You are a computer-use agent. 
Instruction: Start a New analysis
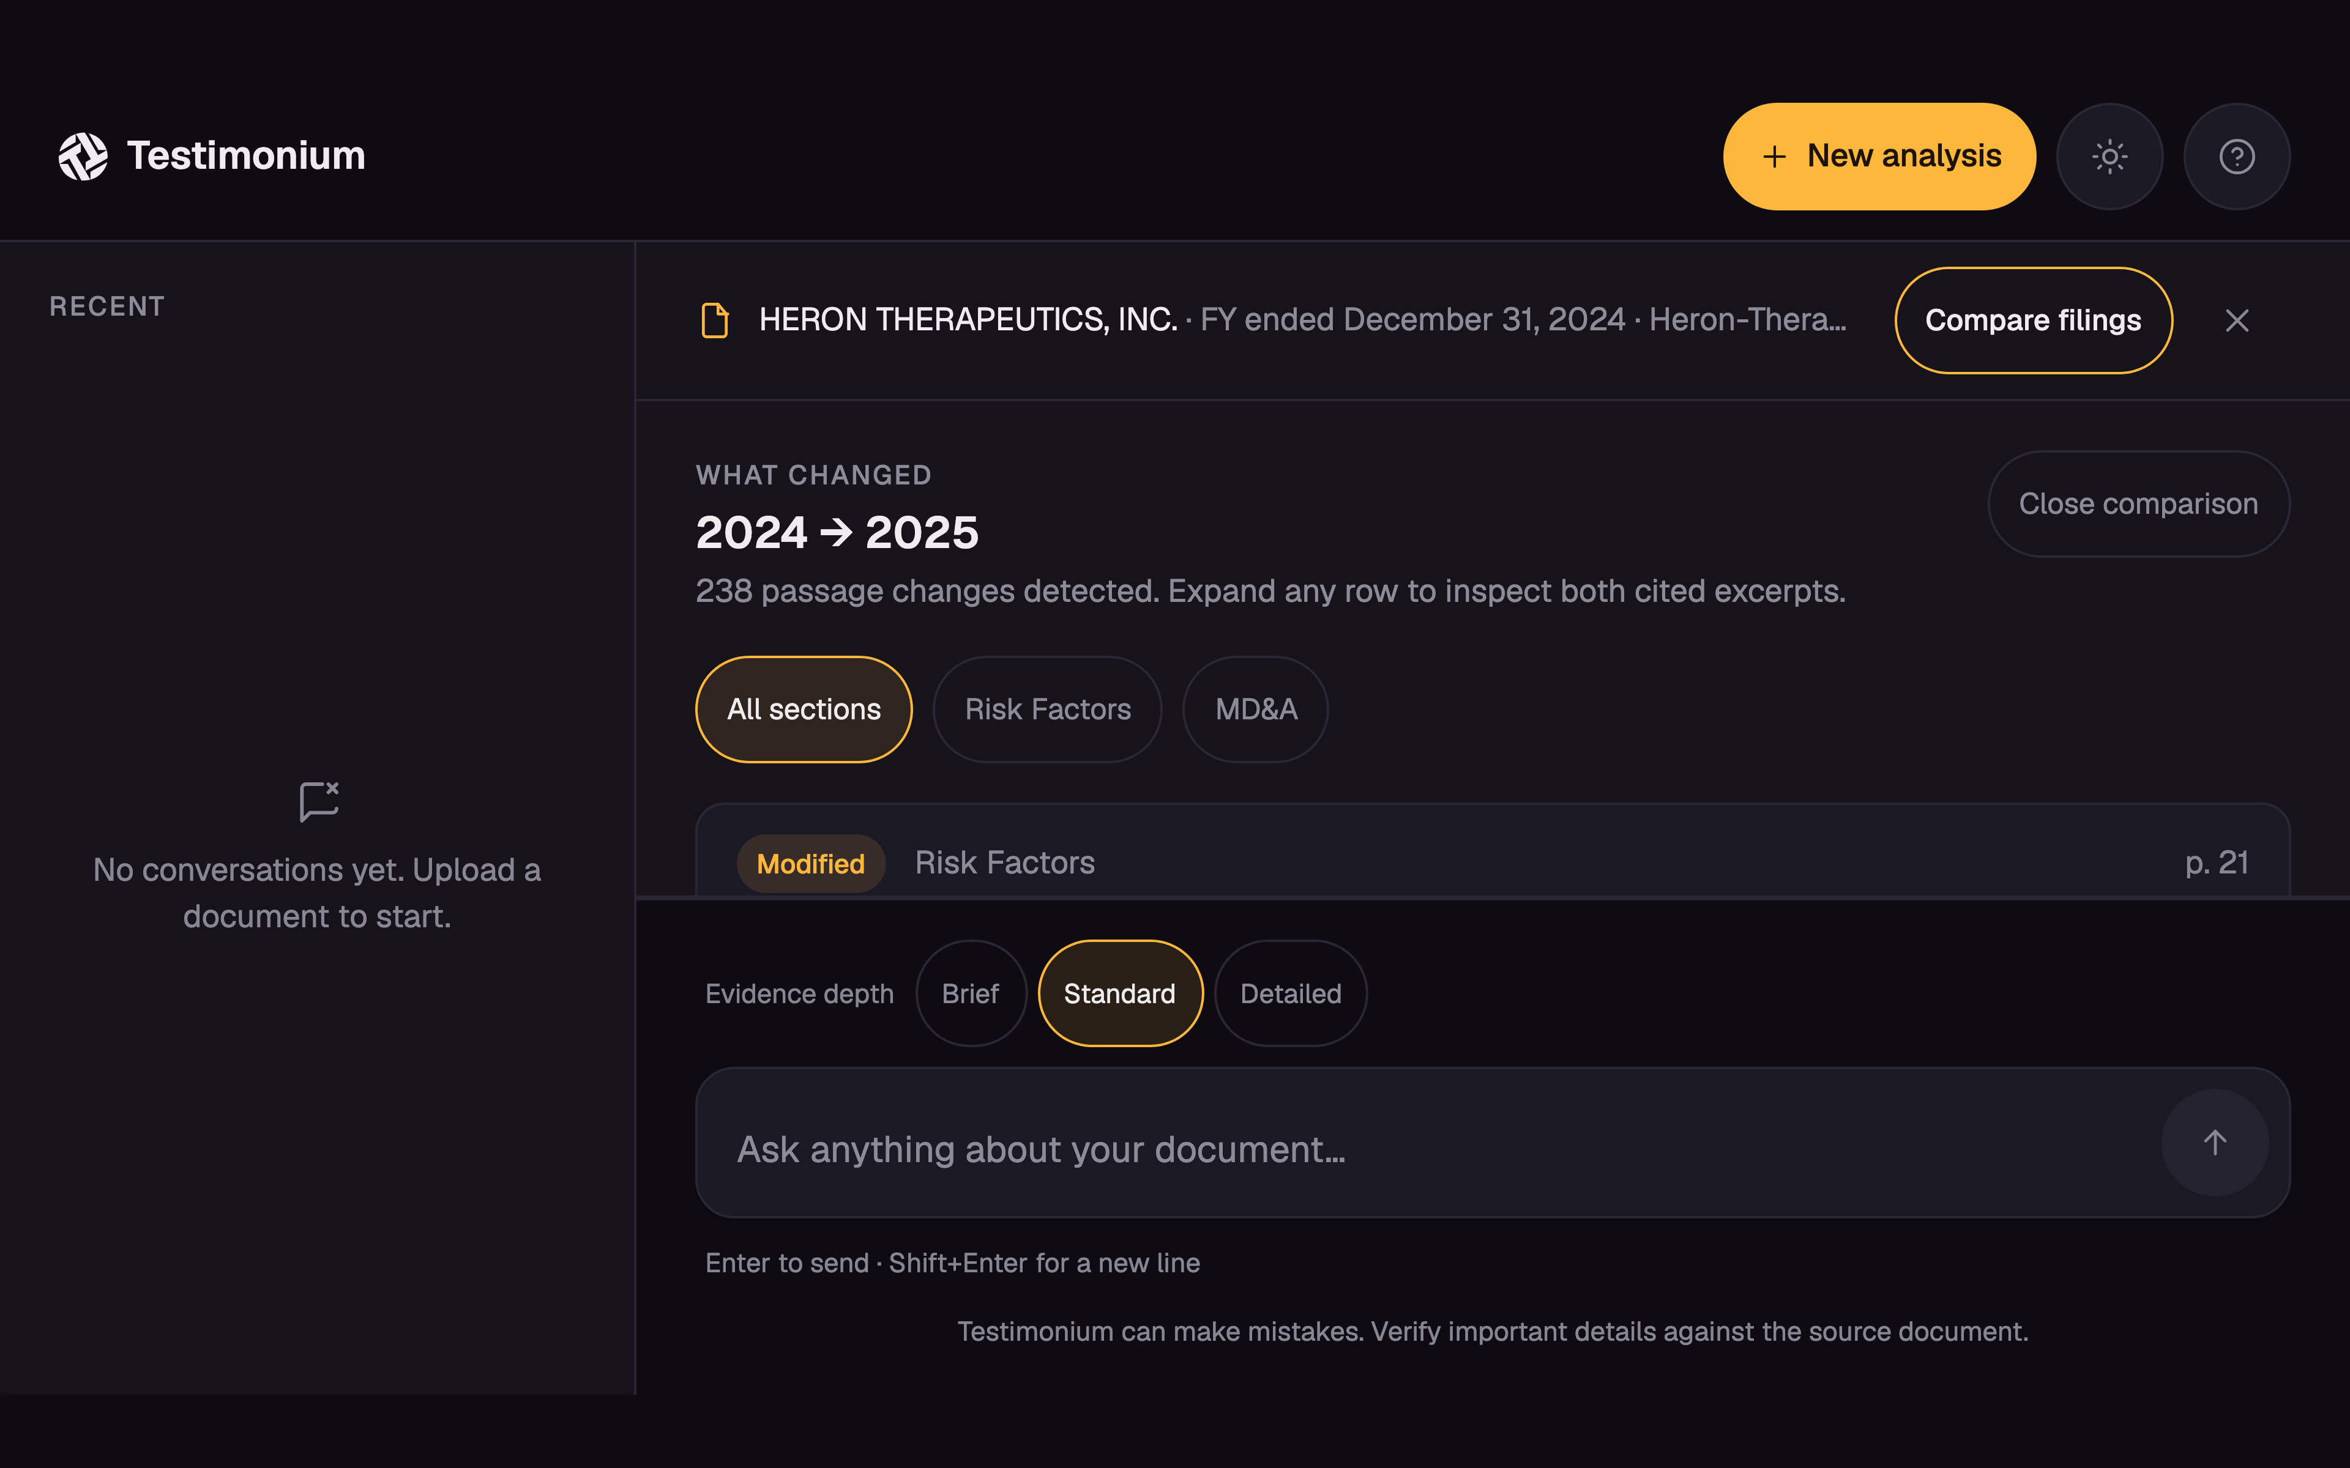(1879, 157)
